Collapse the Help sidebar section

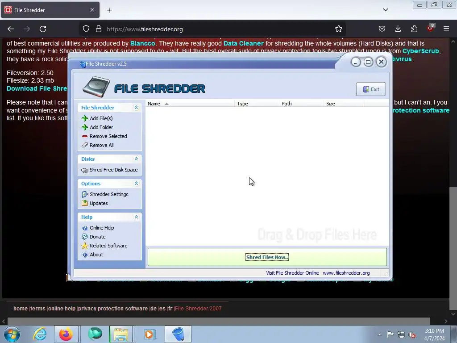point(136,217)
